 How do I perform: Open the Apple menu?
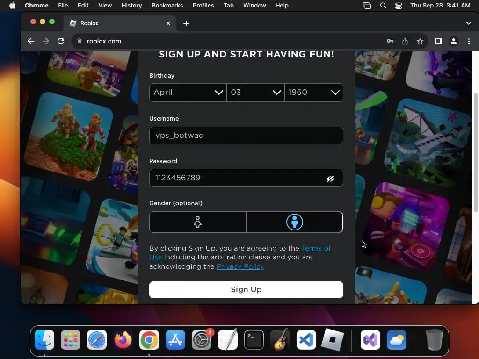coord(12,6)
